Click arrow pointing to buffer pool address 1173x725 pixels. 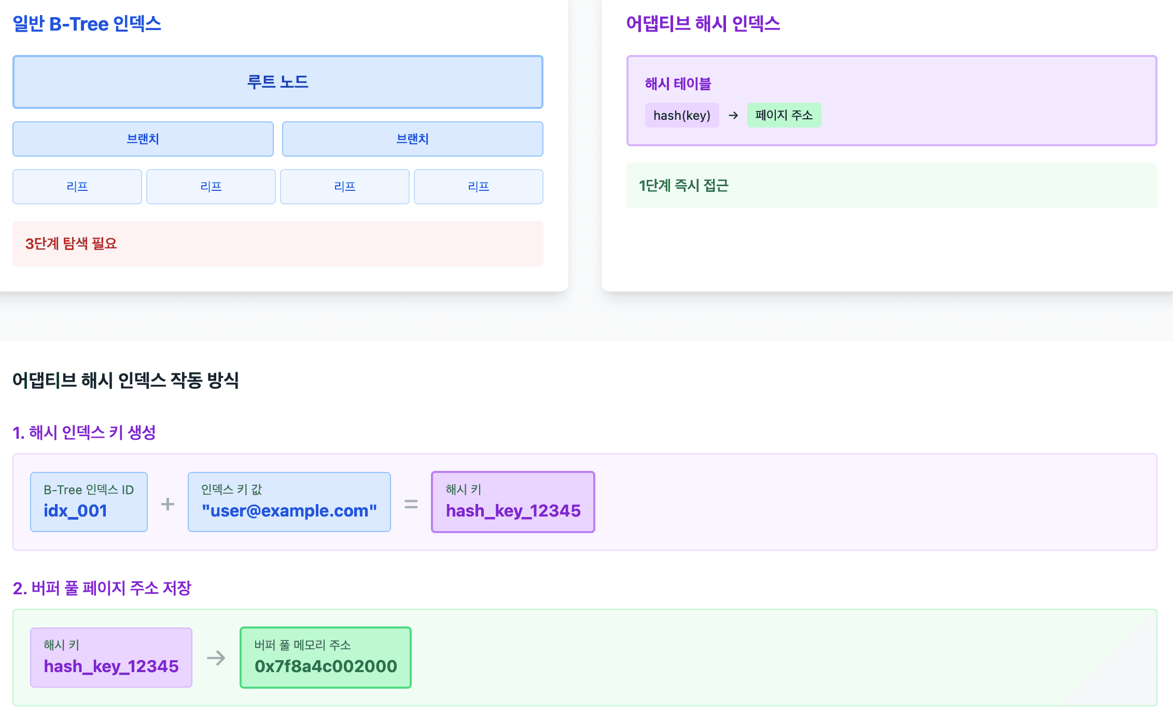[216, 658]
